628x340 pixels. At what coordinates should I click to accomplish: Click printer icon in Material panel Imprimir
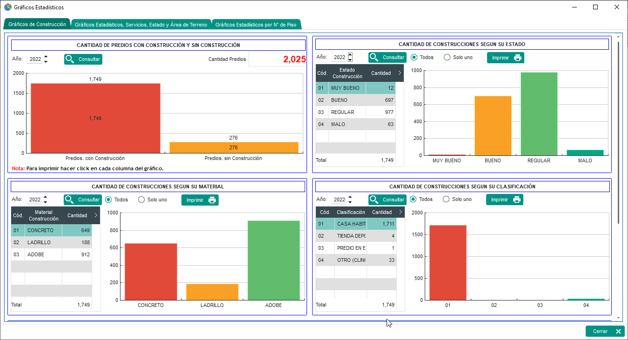[x=212, y=200]
